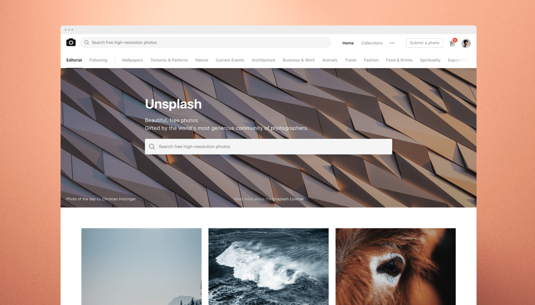Focus the top search photos field
Viewport: 535px width, 305px height.
[205, 42]
